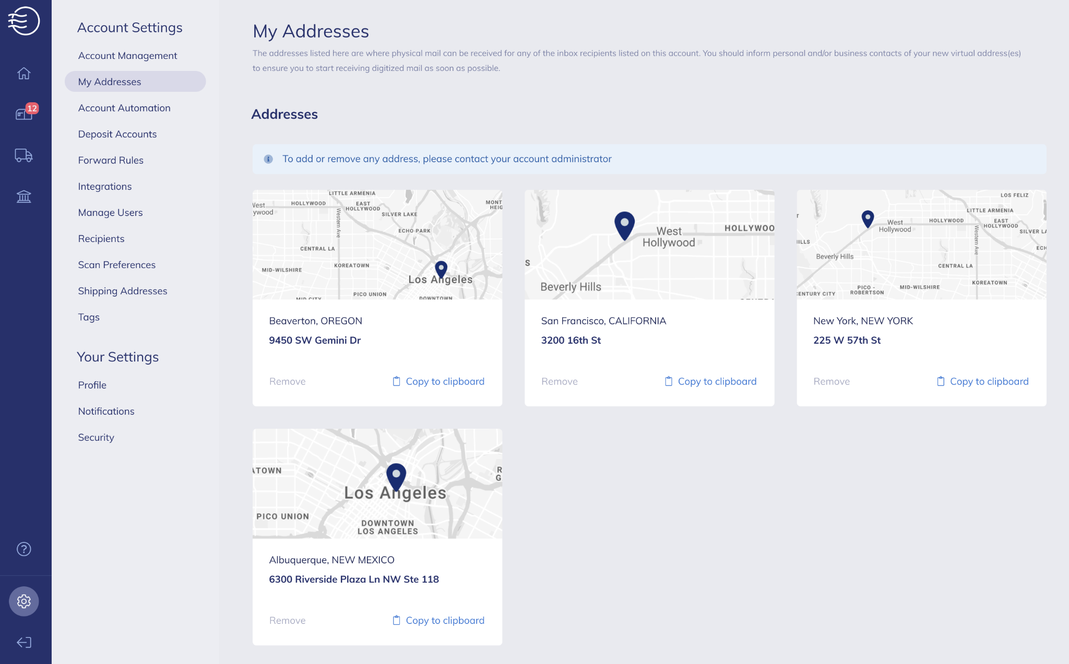Click the settings gear icon
Viewport: 1069px width, 664px height.
click(23, 601)
